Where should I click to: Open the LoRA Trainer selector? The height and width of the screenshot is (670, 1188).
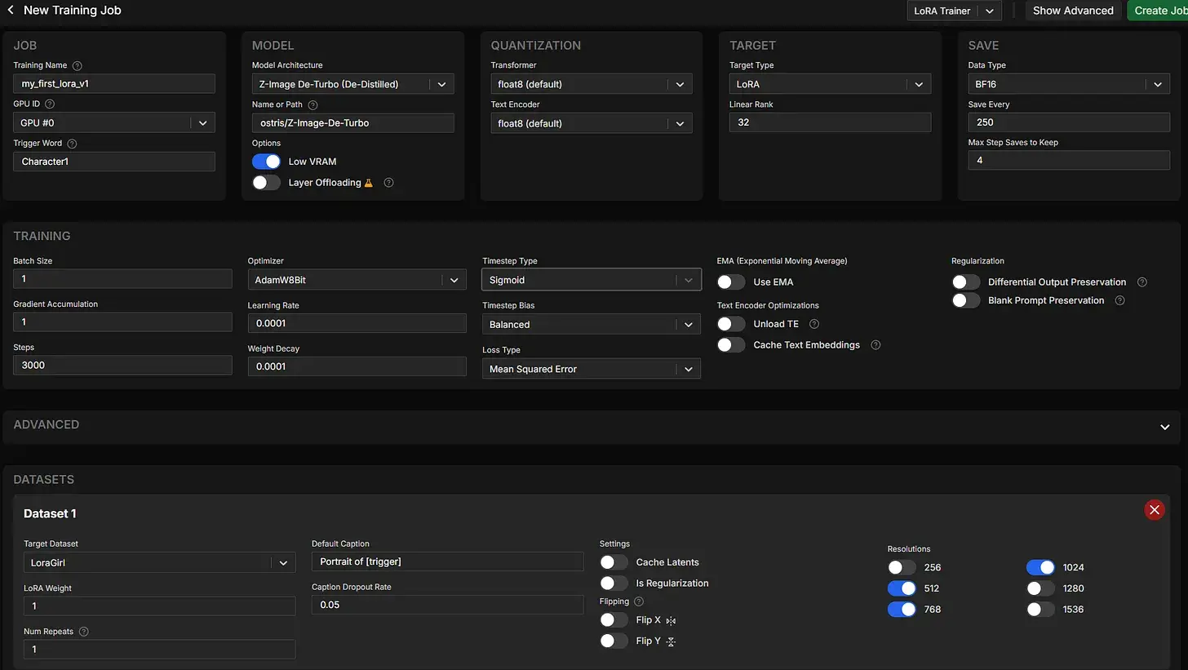954,11
